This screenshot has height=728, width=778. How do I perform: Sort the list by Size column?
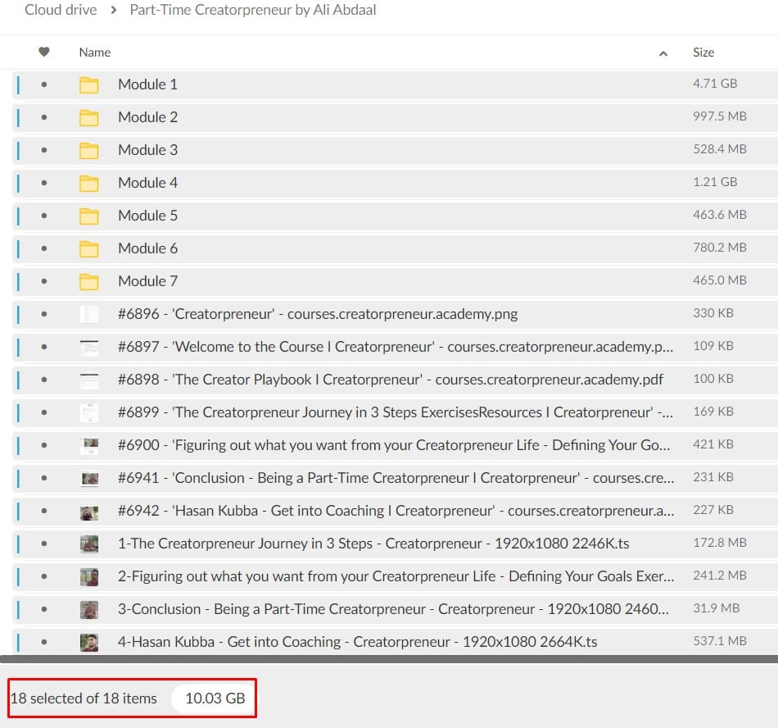pyautogui.click(x=703, y=52)
